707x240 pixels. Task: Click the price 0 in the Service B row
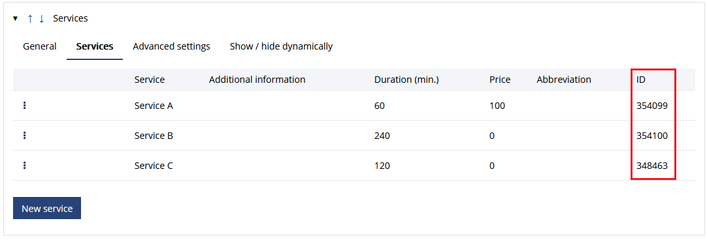492,136
